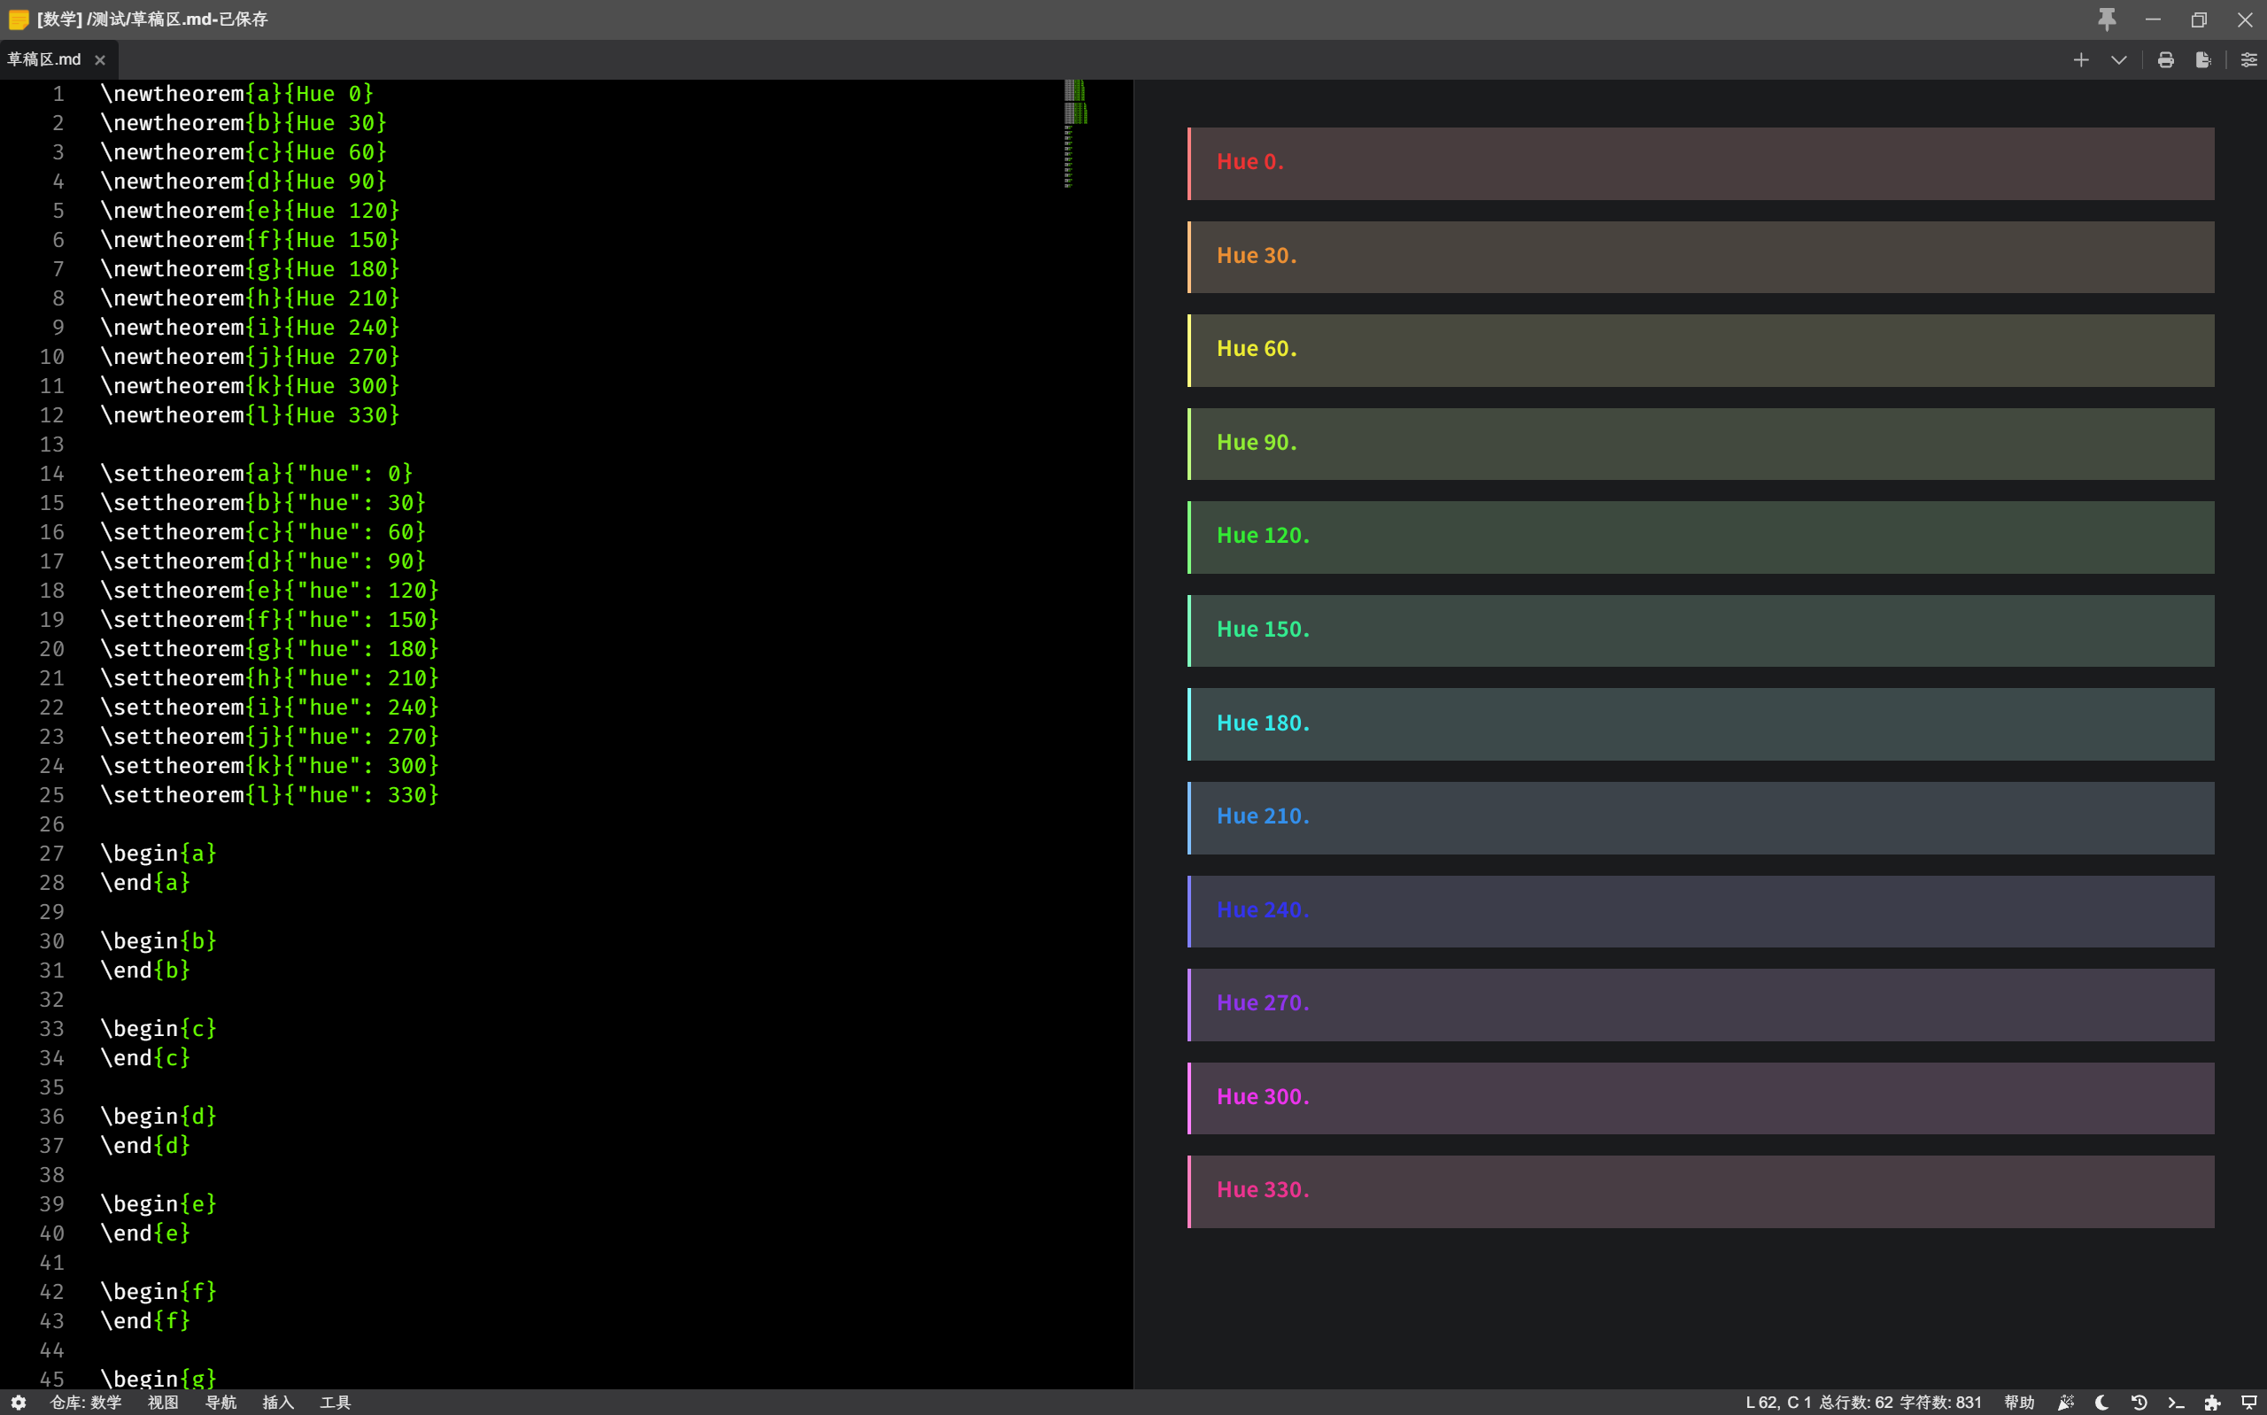Open document history clock icon
The width and height of the screenshot is (2267, 1415).
(x=2139, y=1402)
